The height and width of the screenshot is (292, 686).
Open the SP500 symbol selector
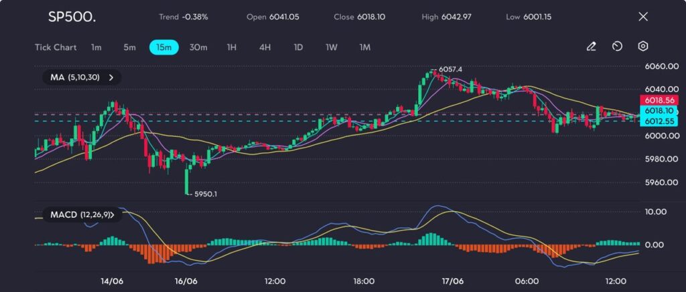point(72,17)
